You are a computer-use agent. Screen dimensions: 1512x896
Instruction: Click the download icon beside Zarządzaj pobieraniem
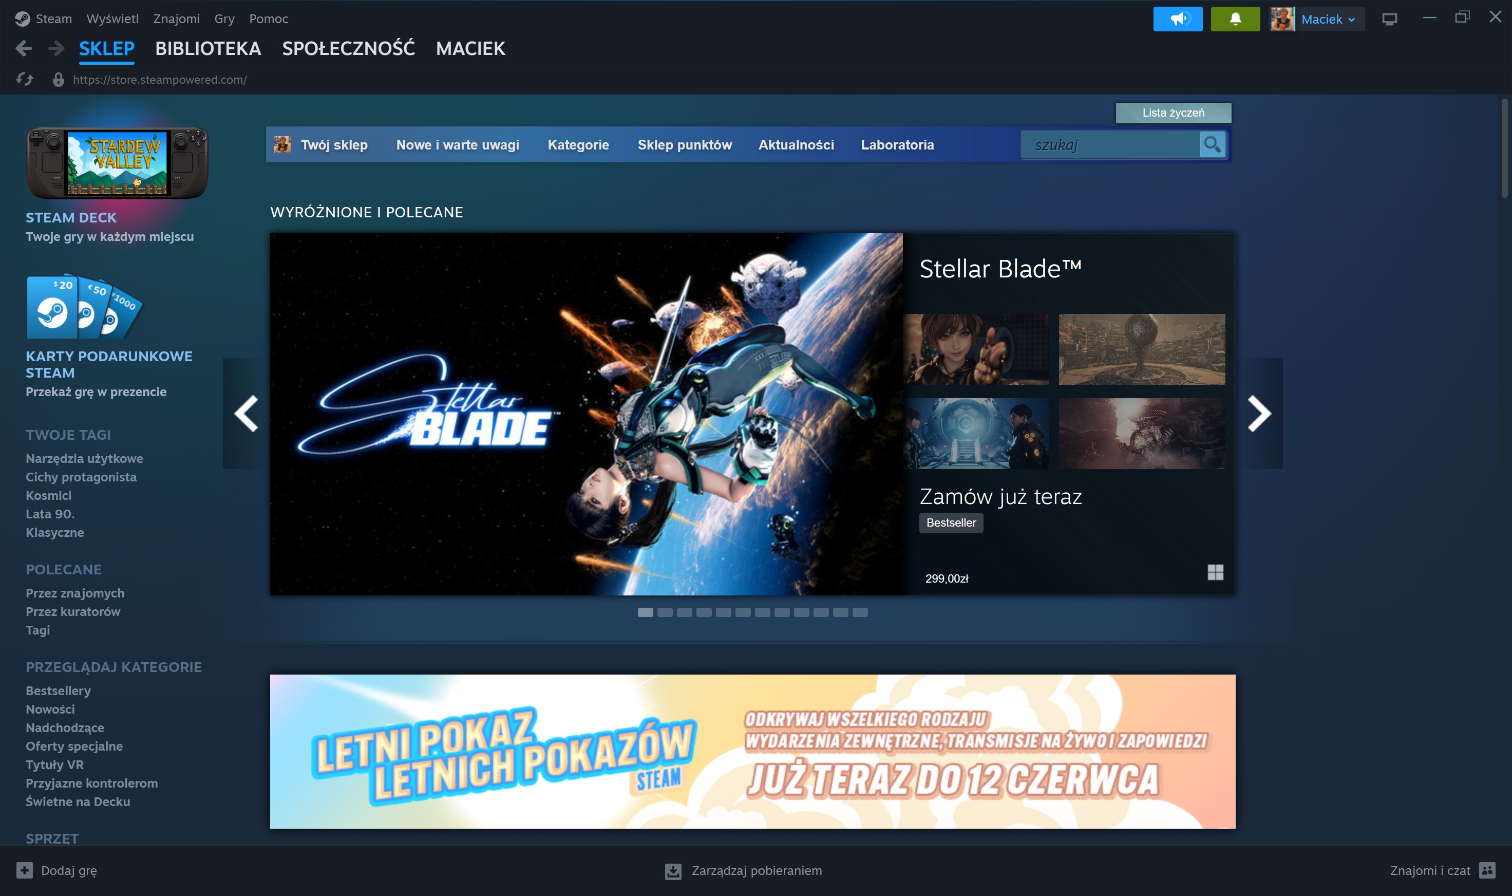(673, 871)
